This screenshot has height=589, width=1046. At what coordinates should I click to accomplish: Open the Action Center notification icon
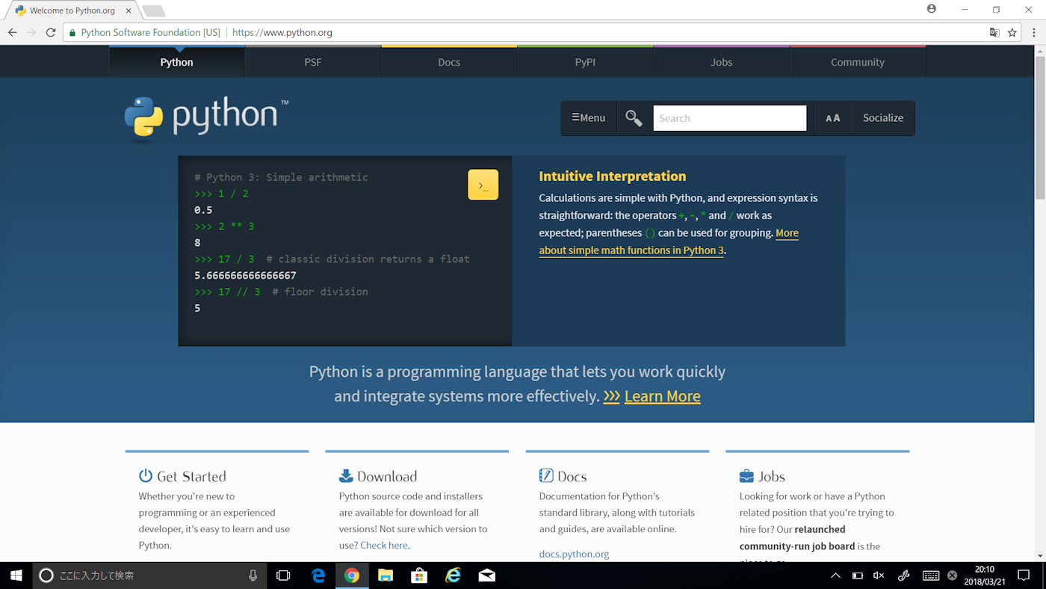point(1024,576)
